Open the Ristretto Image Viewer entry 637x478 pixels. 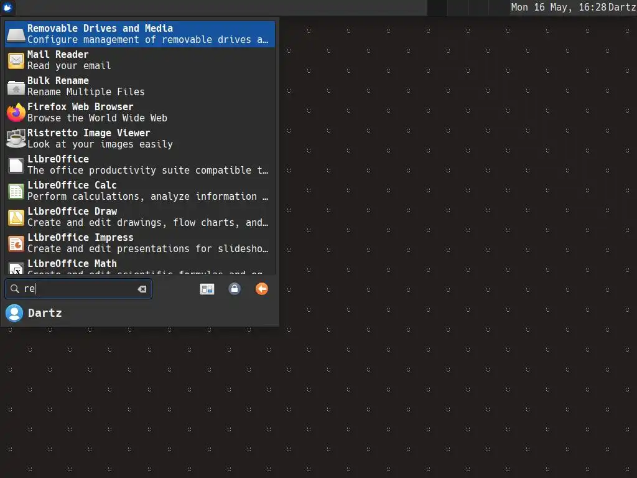(x=140, y=138)
